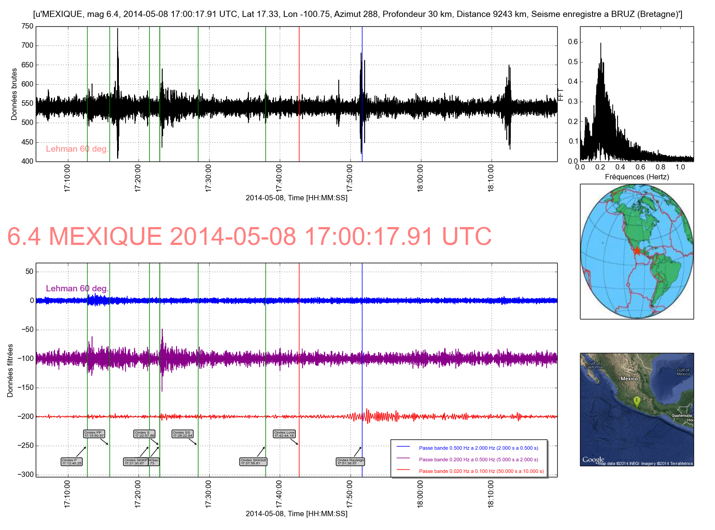
Task: Click the purple Lehman 60 deg. label
Action: [77, 289]
